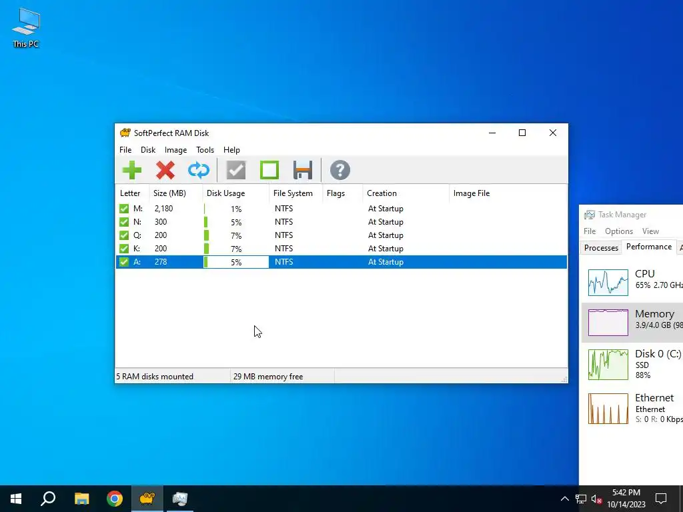Open the Help menu

point(231,150)
